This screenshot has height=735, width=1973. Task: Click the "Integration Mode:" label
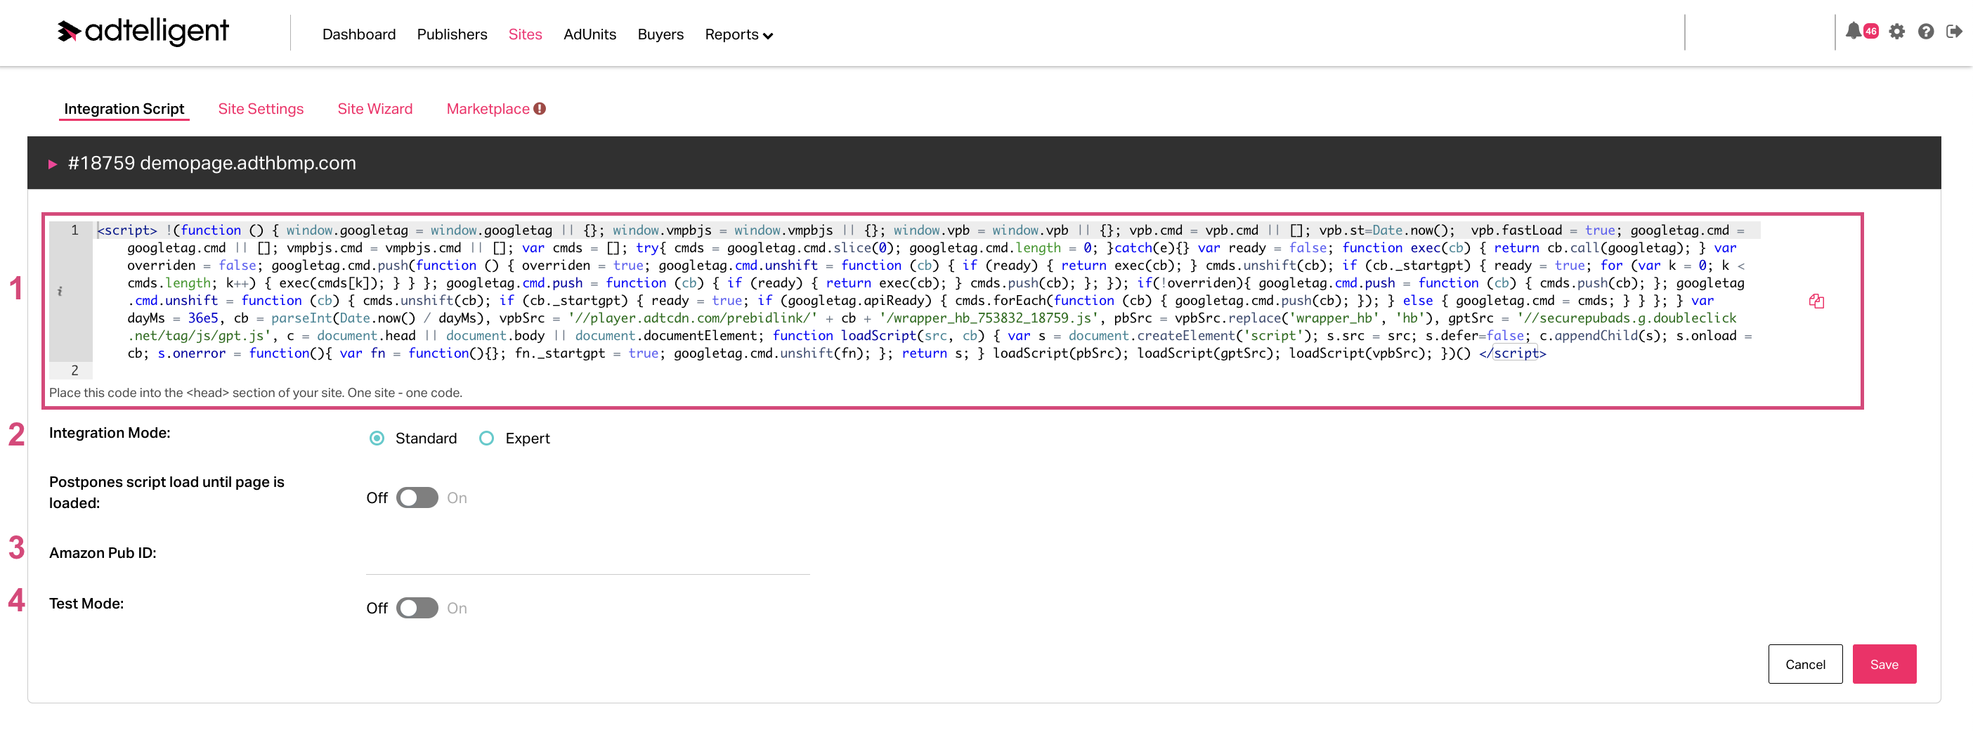[x=110, y=434]
